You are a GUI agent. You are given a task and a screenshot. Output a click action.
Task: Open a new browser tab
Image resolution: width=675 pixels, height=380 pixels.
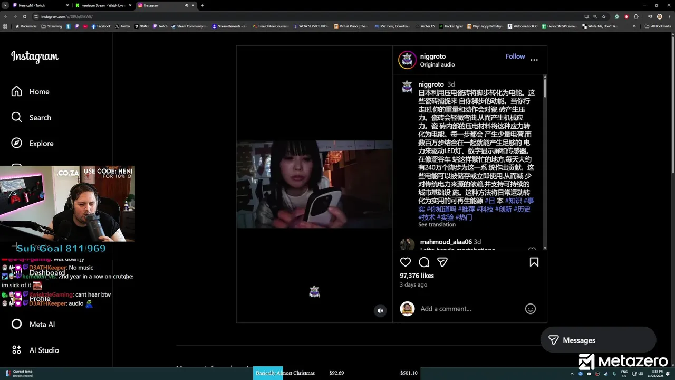tap(202, 5)
